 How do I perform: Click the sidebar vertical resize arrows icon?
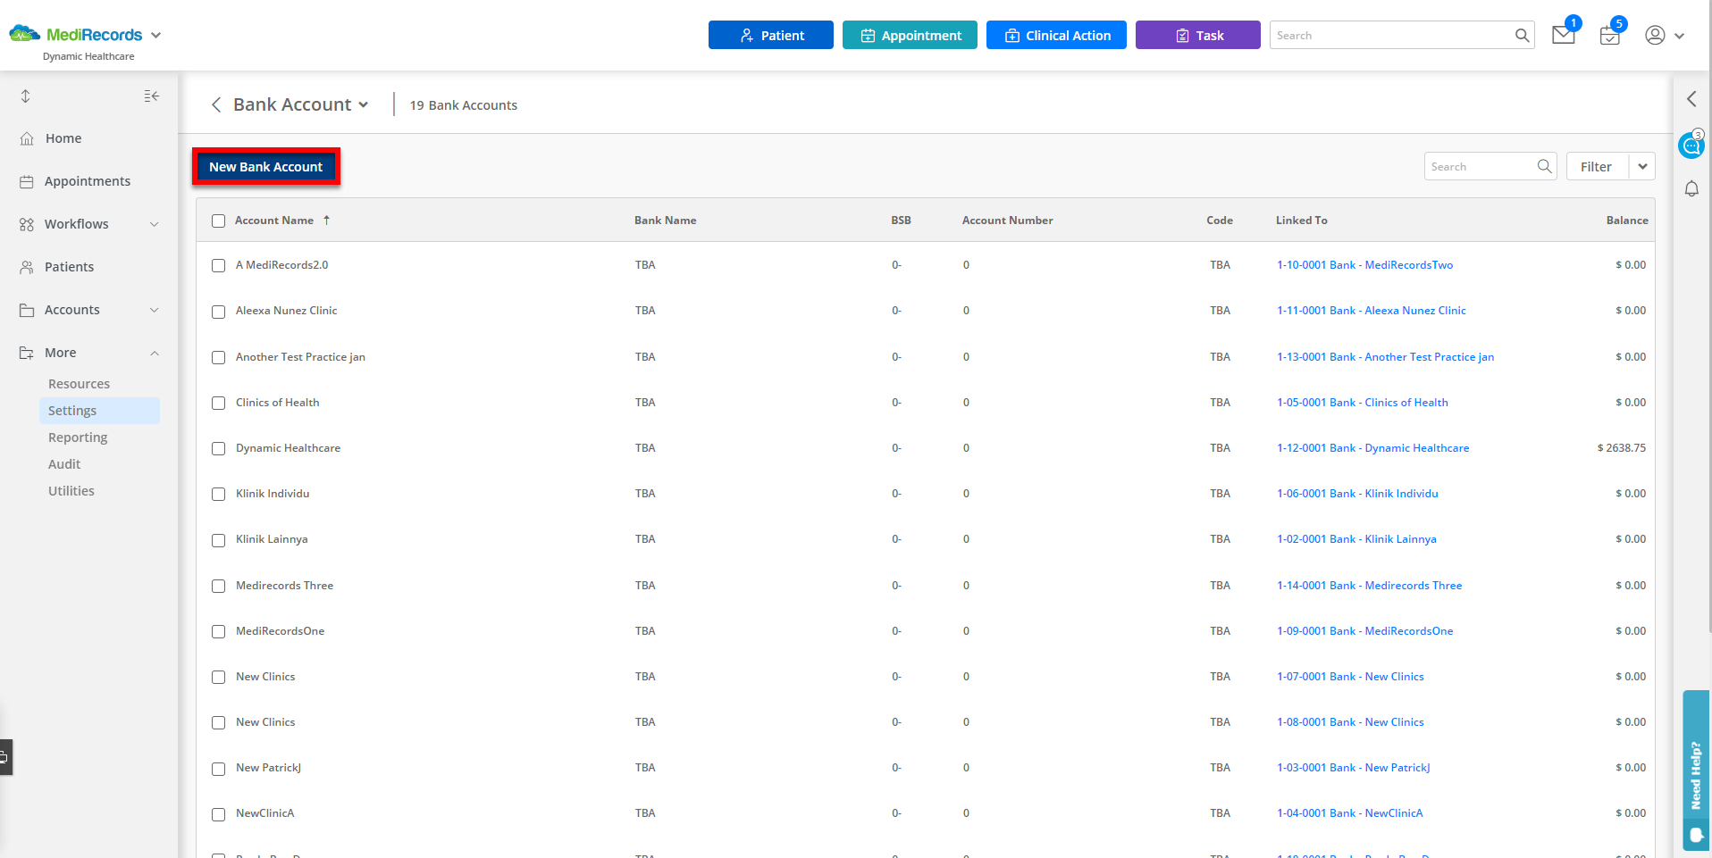(x=26, y=96)
